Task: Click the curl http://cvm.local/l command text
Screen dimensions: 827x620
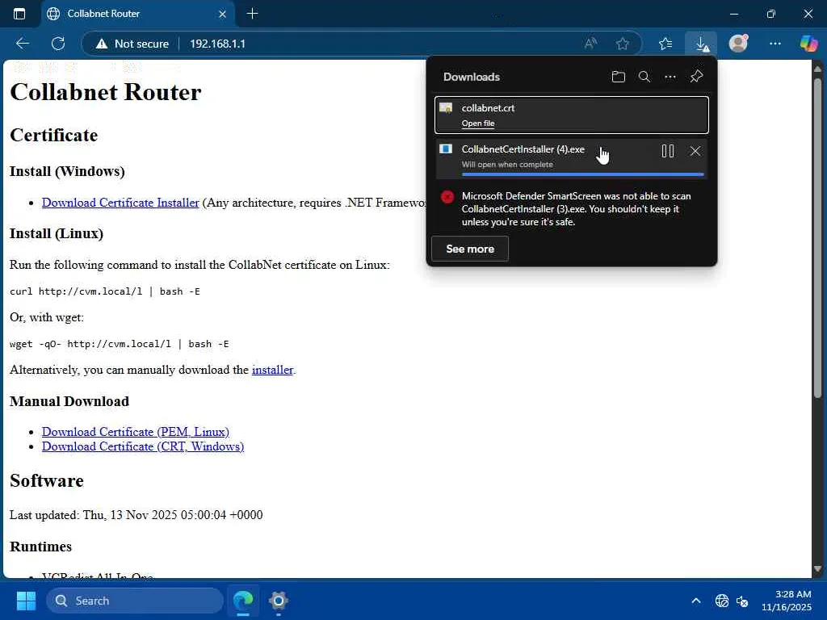Action: pos(104,291)
